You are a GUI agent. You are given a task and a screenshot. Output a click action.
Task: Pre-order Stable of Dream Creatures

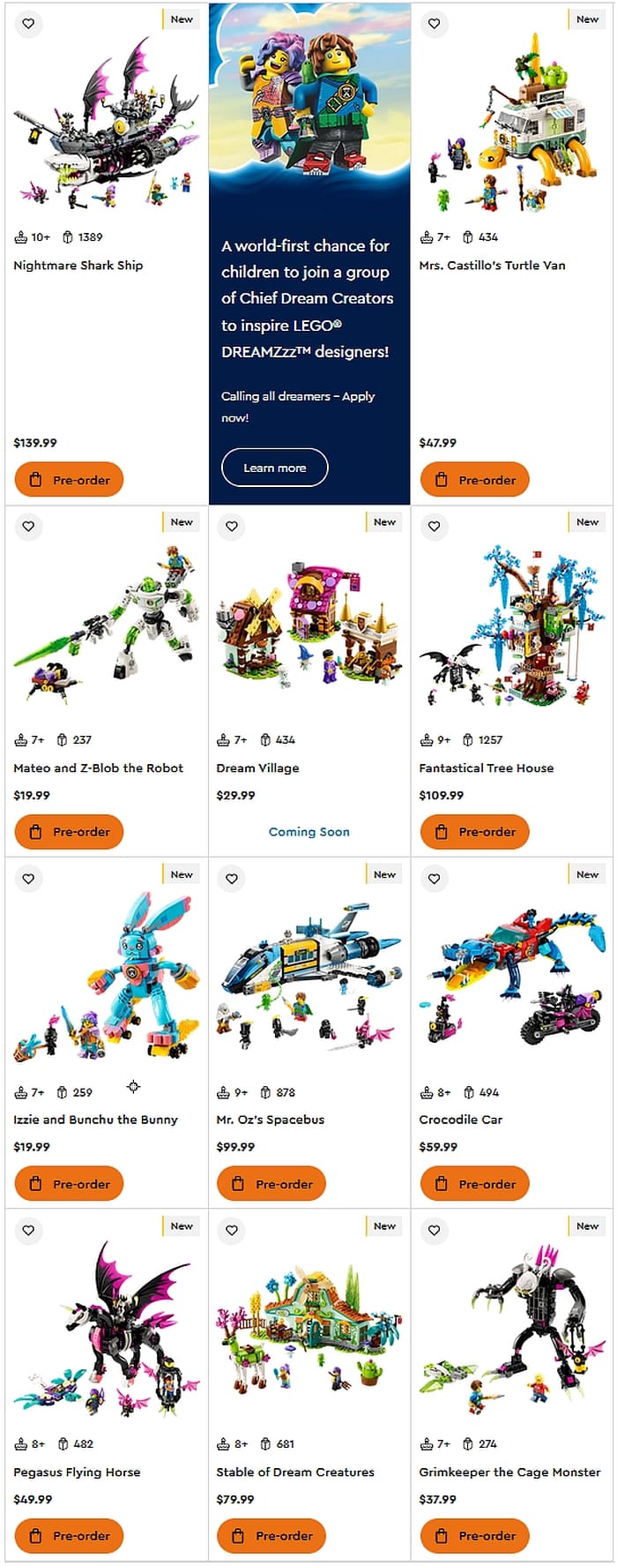pos(271,1535)
